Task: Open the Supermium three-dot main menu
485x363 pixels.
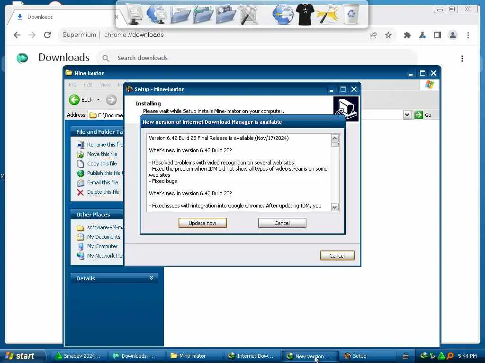Action: (x=468, y=35)
